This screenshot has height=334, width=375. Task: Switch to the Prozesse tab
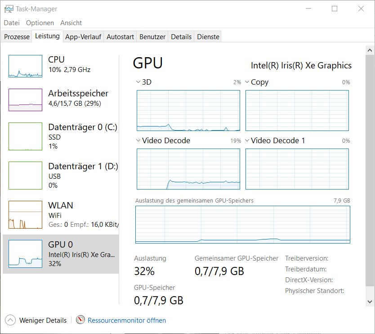(17, 37)
